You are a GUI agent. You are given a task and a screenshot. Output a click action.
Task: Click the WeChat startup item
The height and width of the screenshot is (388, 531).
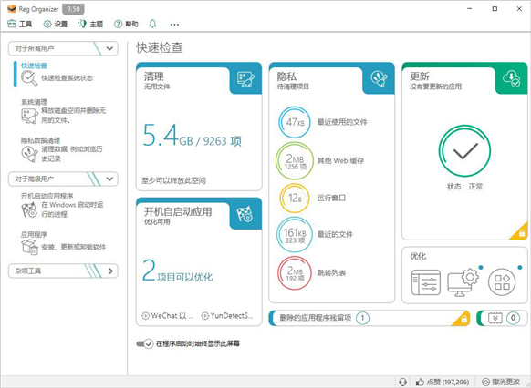(x=168, y=316)
